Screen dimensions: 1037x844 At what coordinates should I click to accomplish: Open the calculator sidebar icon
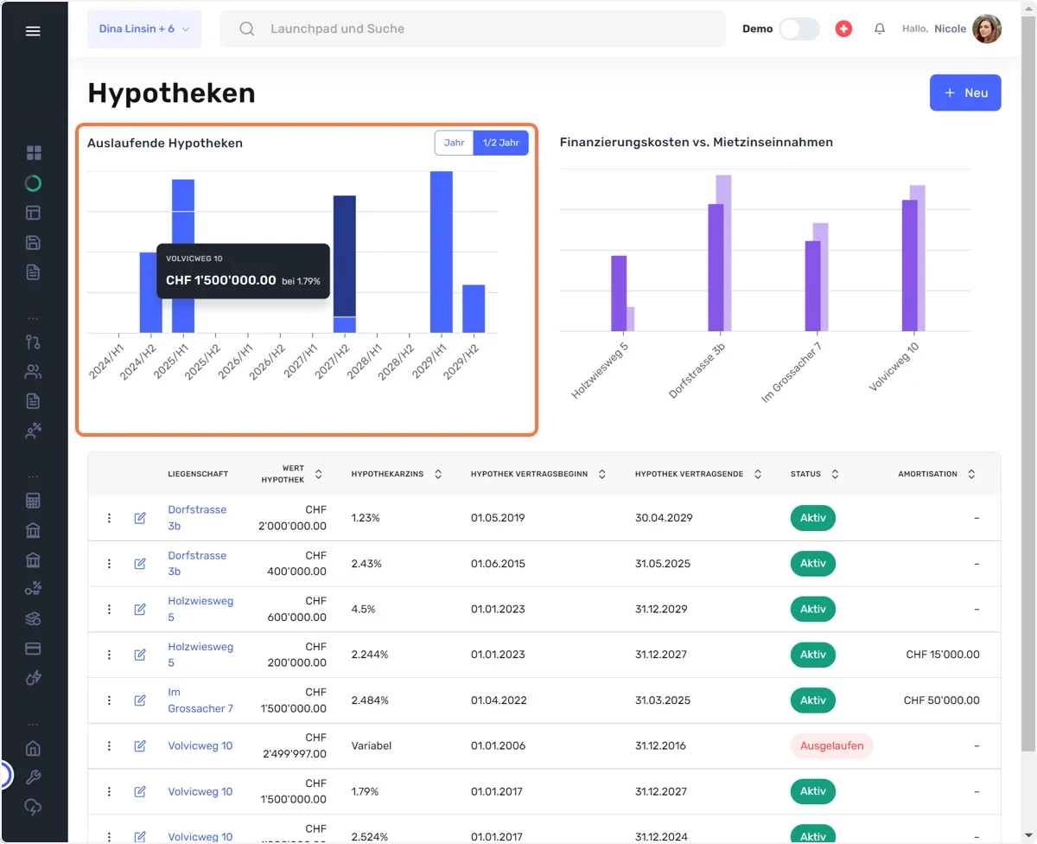point(34,501)
